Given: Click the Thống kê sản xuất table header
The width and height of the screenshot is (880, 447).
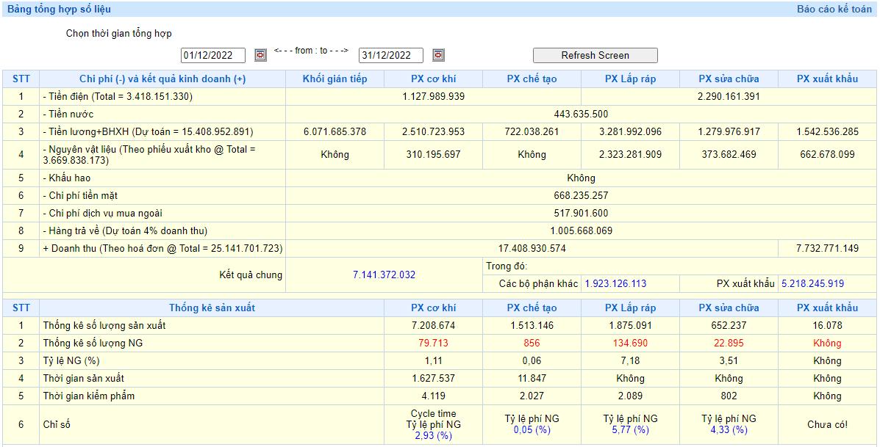Looking at the screenshot, I should (x=212, y=308).
